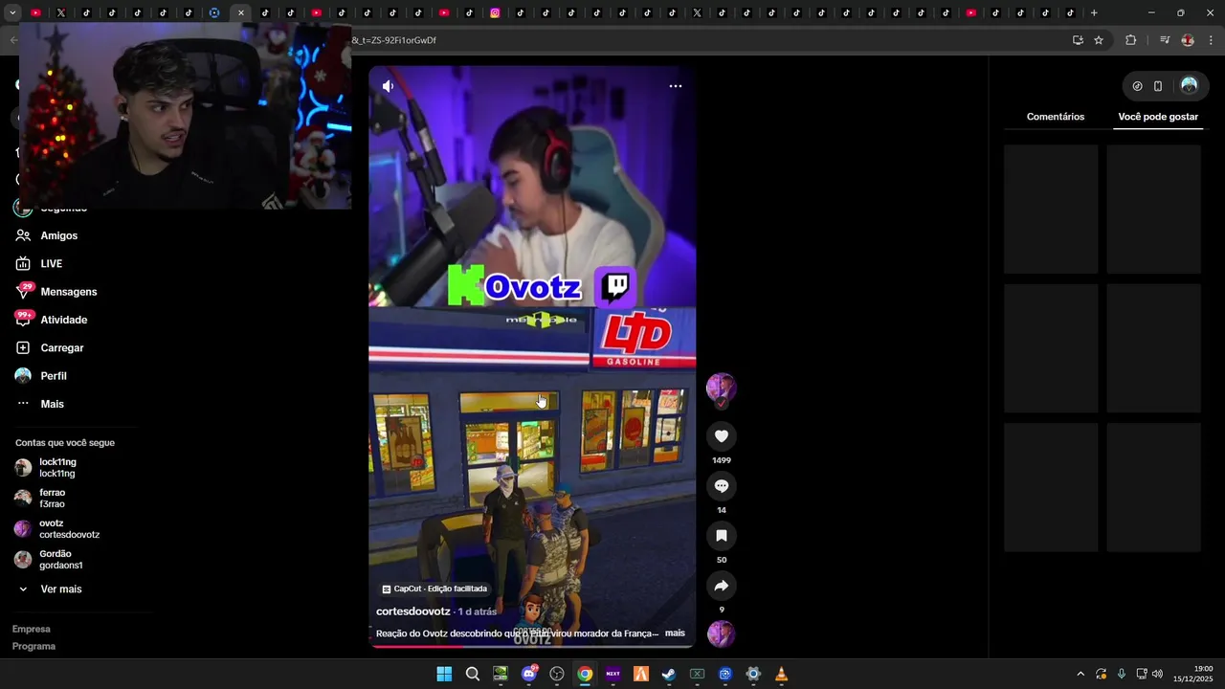Open Amigos in the sidebar
The height and width of the screenshot is (689, 1225).
click(x=59, y=235)
